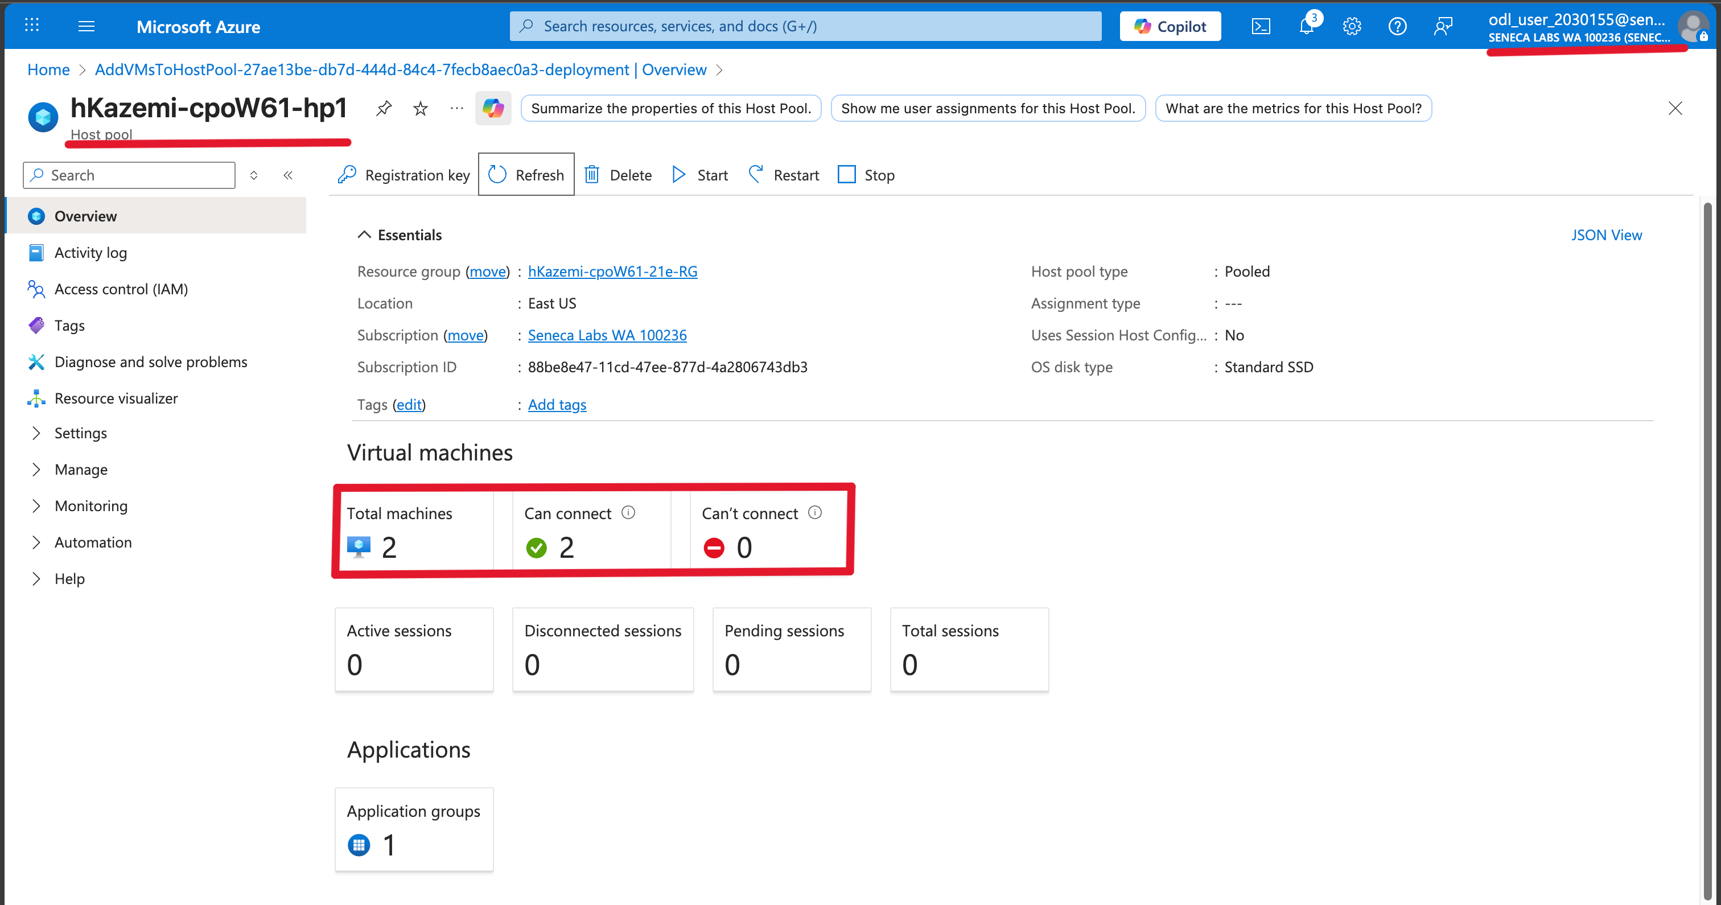Expand the Settings menu group

pyautogui.click(x=36, y=433)
